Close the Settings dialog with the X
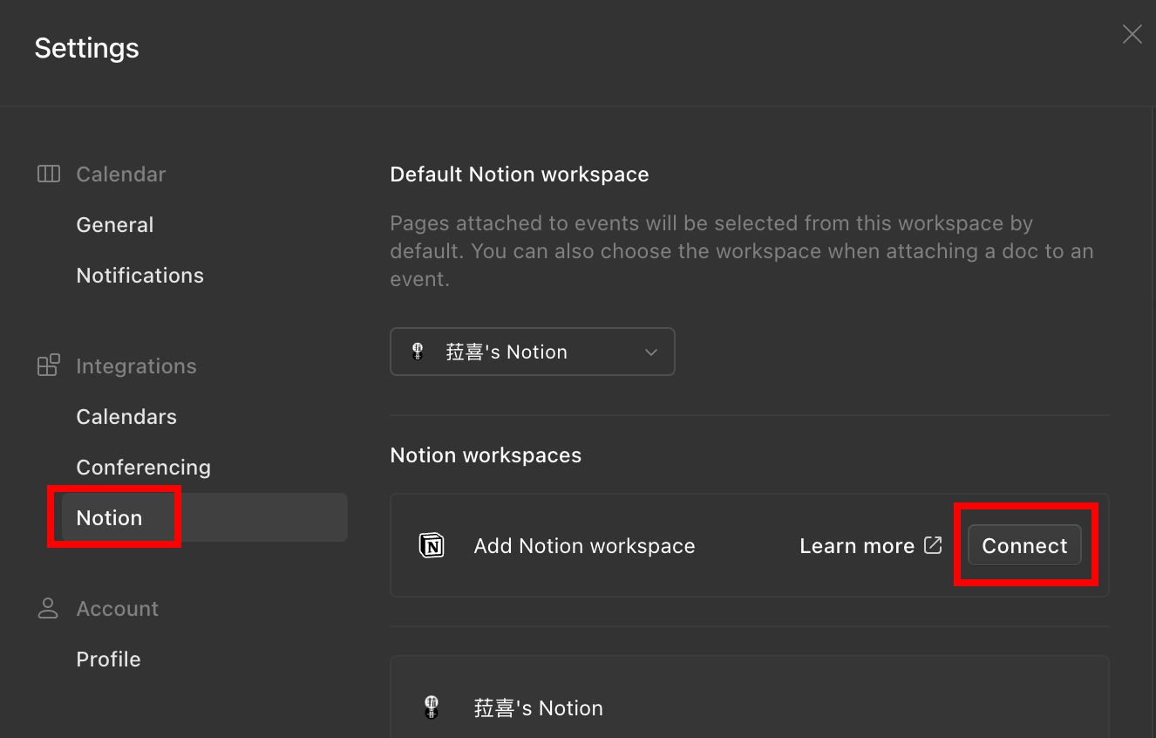The height and width of the screenshot is (738, 1156). coord(1132,34)
